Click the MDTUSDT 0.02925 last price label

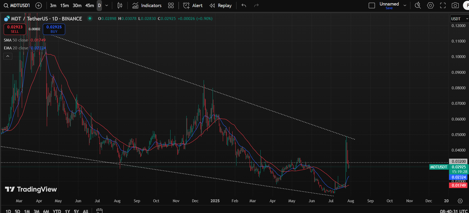449,167
